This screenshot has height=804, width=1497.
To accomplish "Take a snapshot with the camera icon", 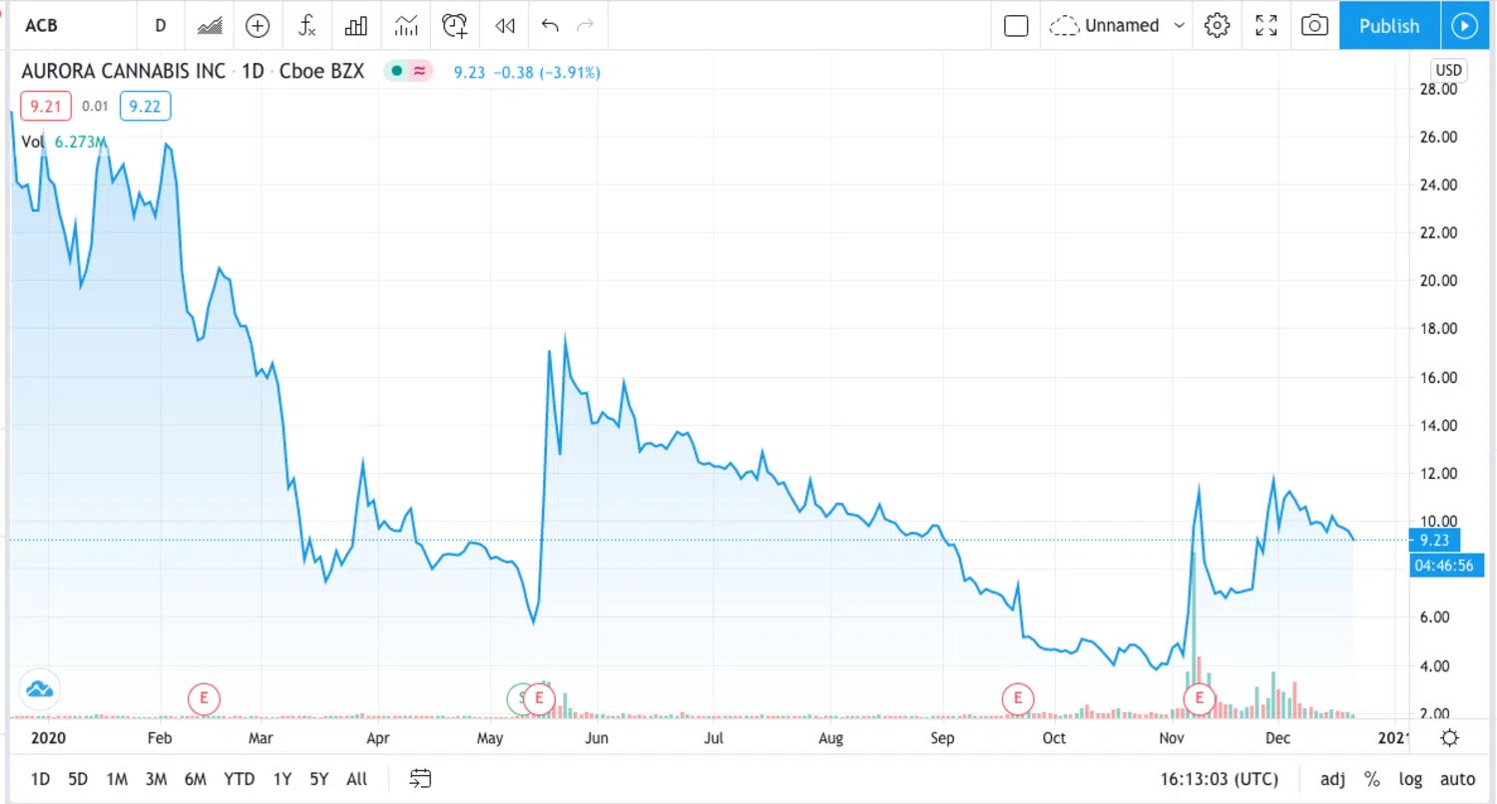I will 1315,26.
